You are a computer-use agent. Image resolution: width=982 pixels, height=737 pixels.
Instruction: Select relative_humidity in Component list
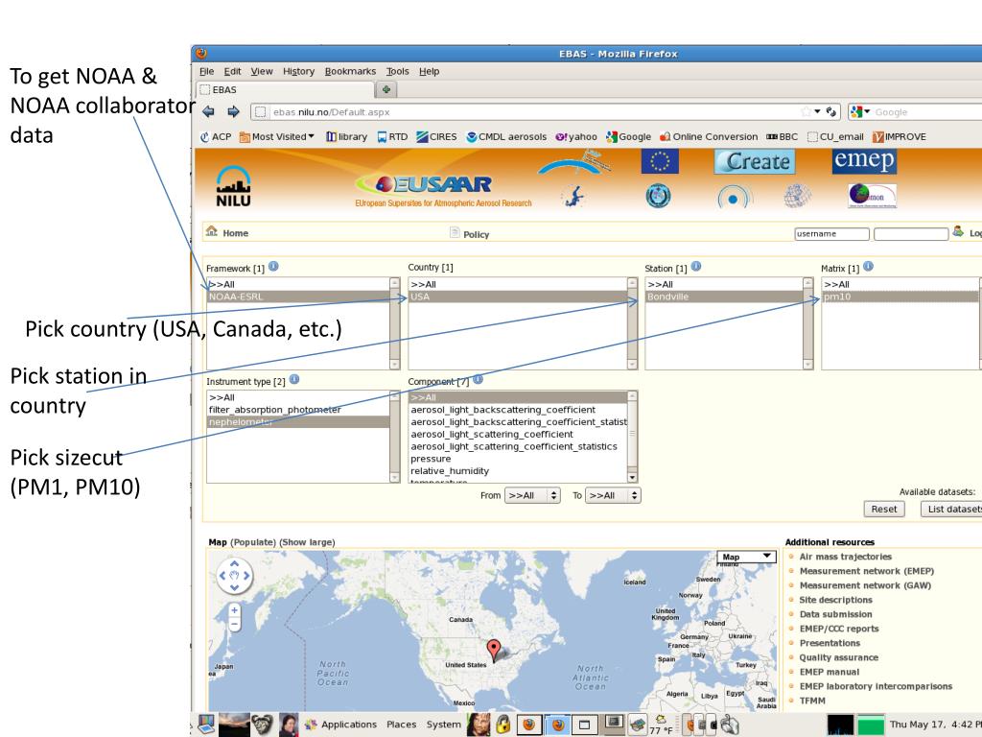[x=517, y=470]
